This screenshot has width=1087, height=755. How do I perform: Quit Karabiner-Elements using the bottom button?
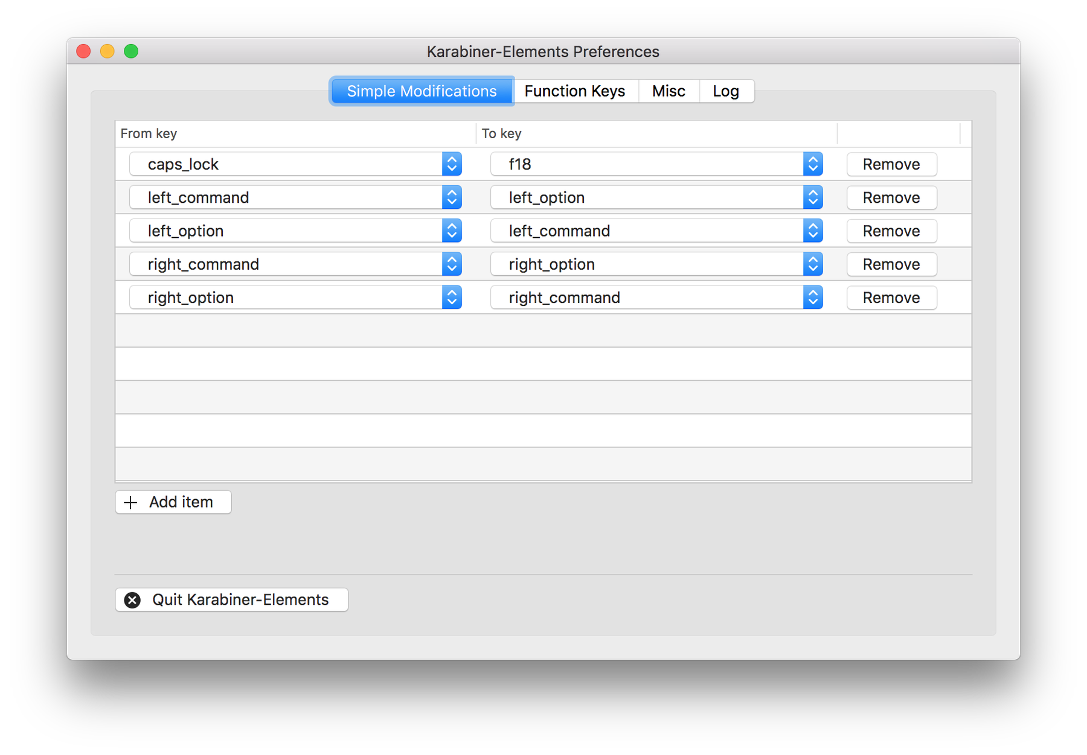pos(231,599)
